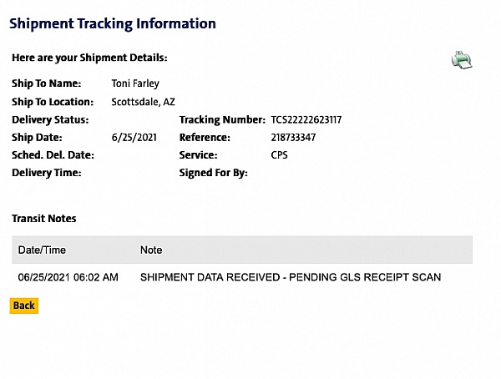The image size is (501, 379).
Task: Click the printer icon to print details
Action: click(462, 60)
